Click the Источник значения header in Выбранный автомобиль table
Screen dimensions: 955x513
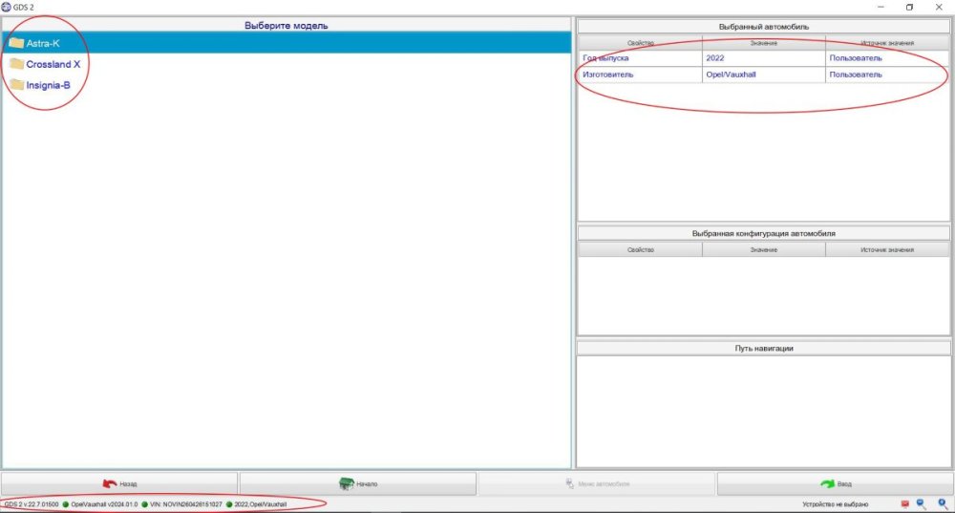click(887, 43)
